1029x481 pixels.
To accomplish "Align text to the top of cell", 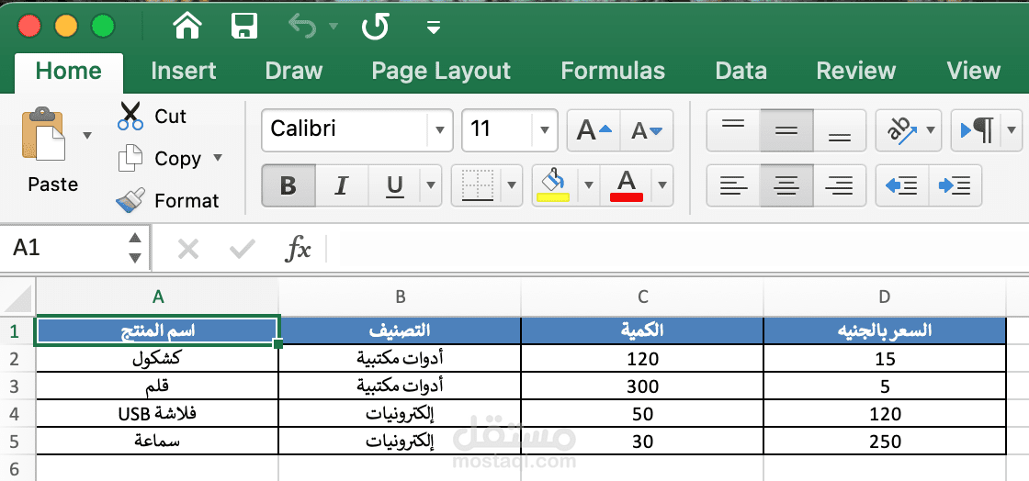I will coord(733,130).
